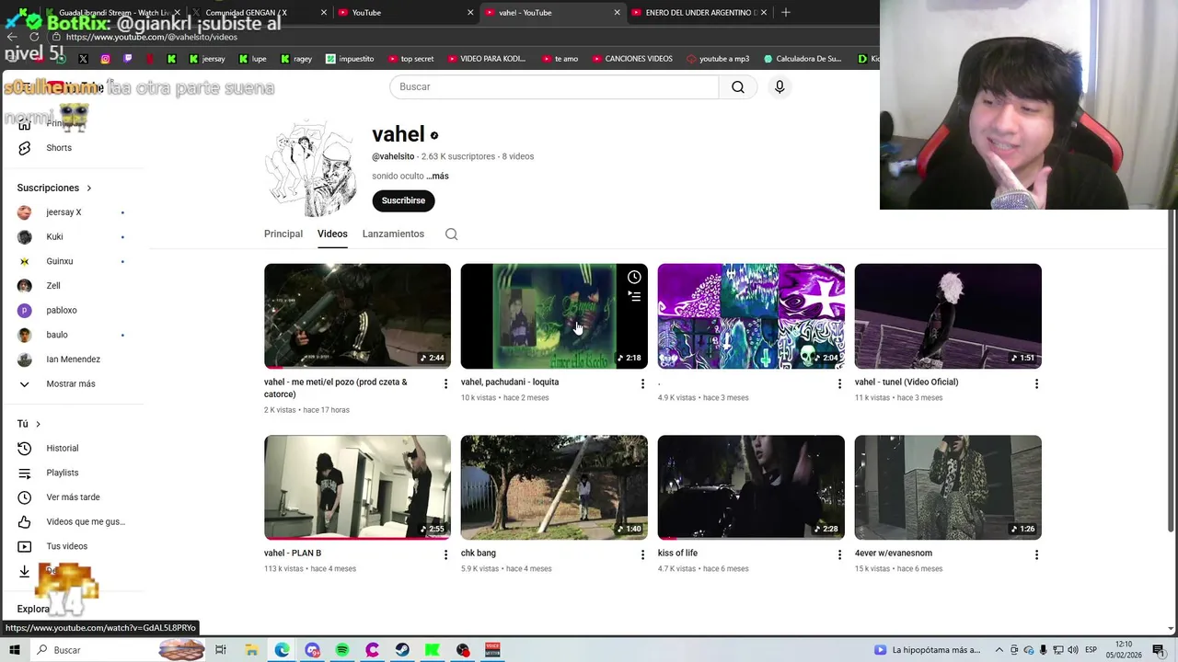The height and width of the screenshot is (662, 1178).
Task: Open options menu for me meti/el pozo video
Action: click(x=445, y=383)
